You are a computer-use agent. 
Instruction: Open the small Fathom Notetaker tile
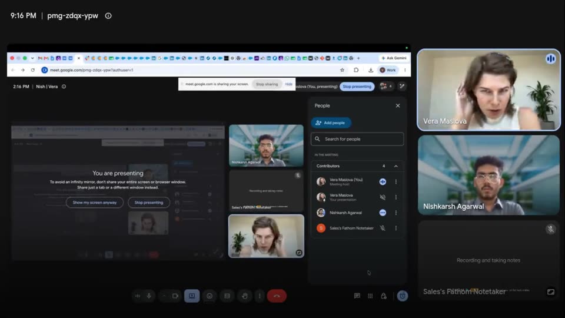(x=266, y=190)
